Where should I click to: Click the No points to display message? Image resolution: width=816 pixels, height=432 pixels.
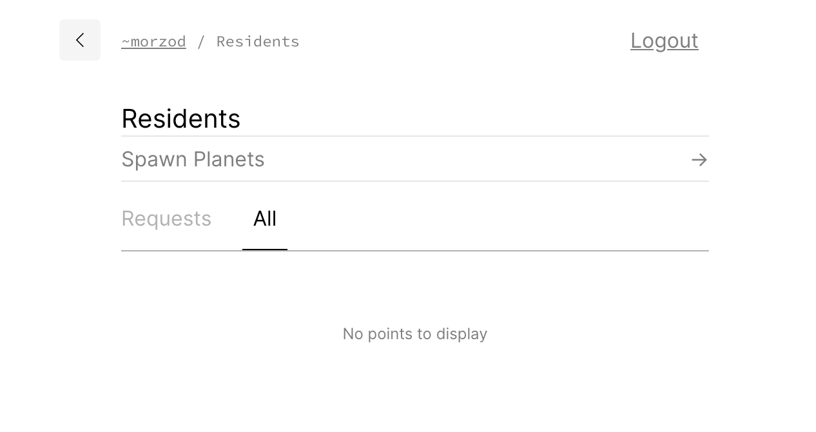(x=414, y=334)
